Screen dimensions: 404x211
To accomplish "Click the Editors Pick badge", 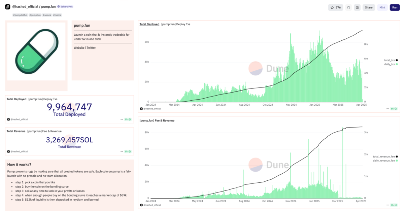I will [x=65, y=6].
